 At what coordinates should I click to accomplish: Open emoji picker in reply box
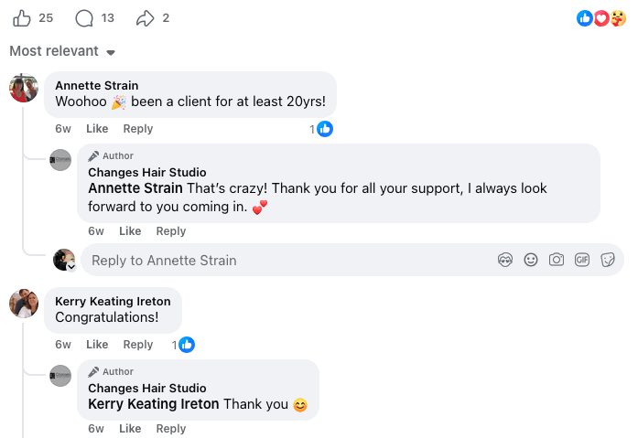(x=531, y=260)
